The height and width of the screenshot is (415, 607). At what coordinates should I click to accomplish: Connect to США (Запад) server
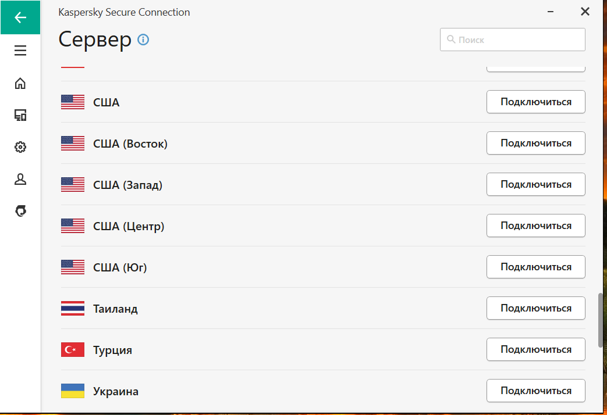pyautogui.click(x=536, y=184)
